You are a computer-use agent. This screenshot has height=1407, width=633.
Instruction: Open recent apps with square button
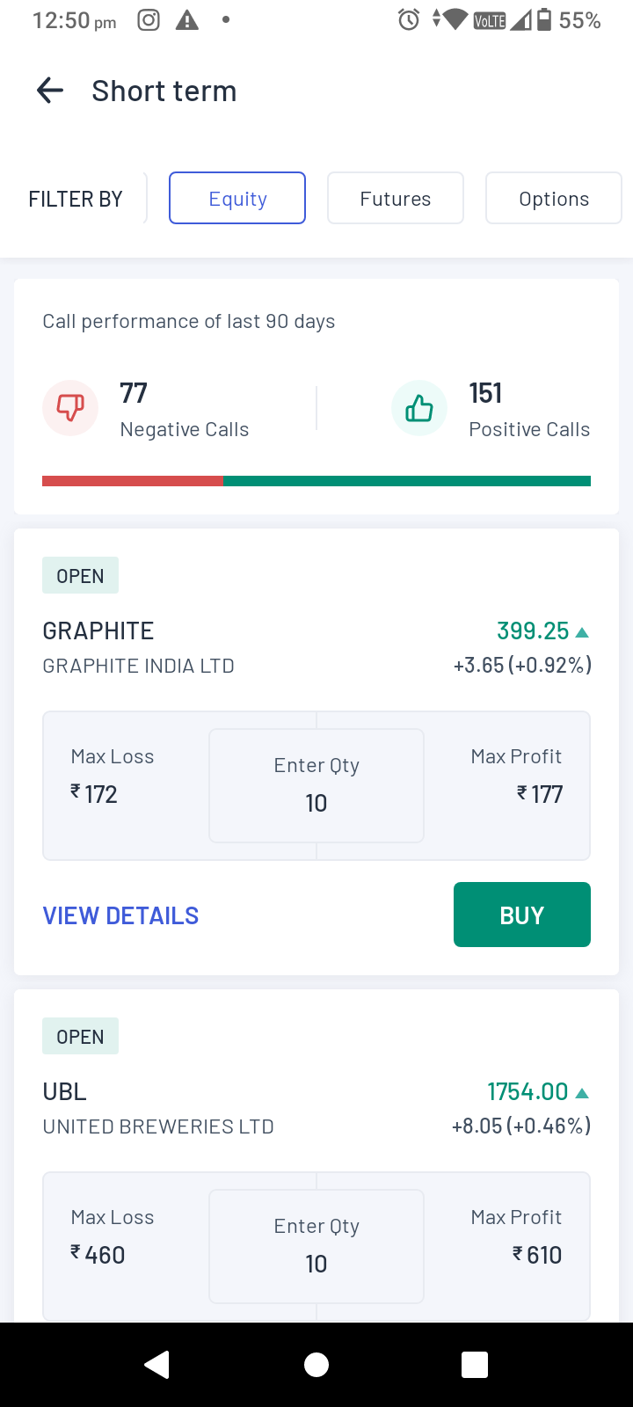click(475, 1364)
